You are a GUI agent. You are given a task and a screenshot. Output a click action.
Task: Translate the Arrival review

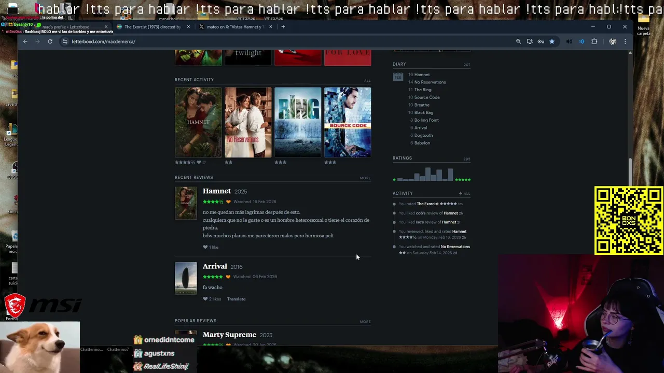click(x=236, y=299)
